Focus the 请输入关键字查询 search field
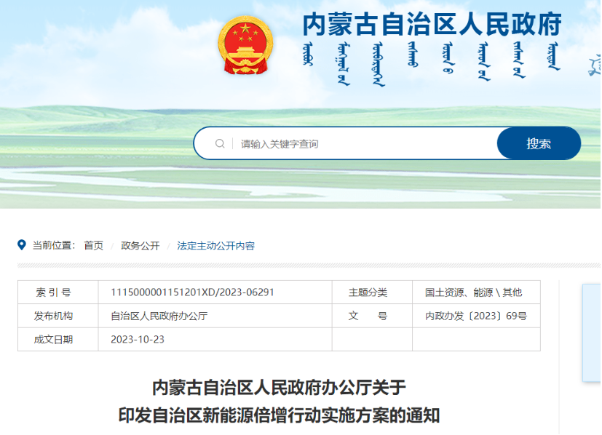Viewport: 602px width, 435px height. (x=364, y=144)
